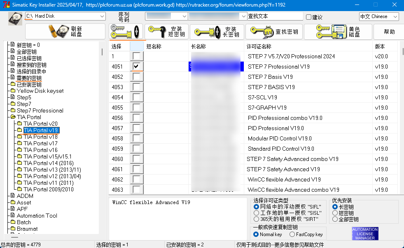Screen dimensions: 404x248
Task: Click the Simatic key icon beside drive selector
Action: [15, 18]
